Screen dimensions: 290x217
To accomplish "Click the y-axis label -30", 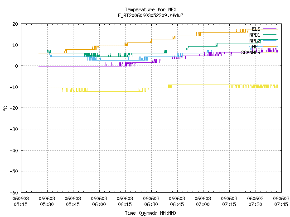I will point(14,129).
